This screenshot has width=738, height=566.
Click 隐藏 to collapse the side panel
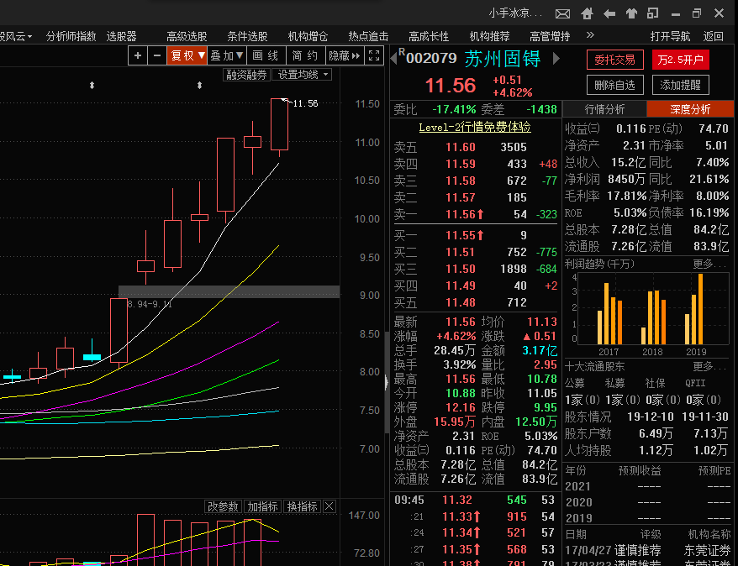click(344, 55)
